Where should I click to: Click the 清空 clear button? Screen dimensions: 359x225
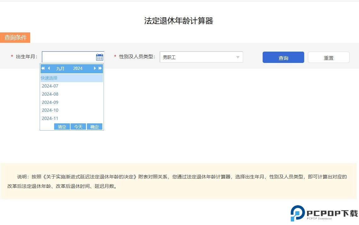click(x=62, y=127)
